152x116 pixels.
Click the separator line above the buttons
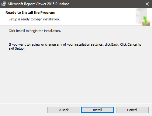click(x=75, y=103)
